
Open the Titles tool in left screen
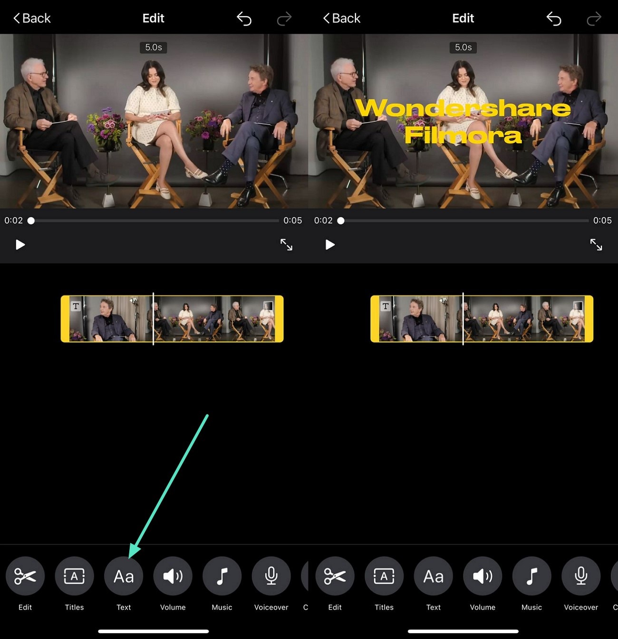(x=74, y=576)
